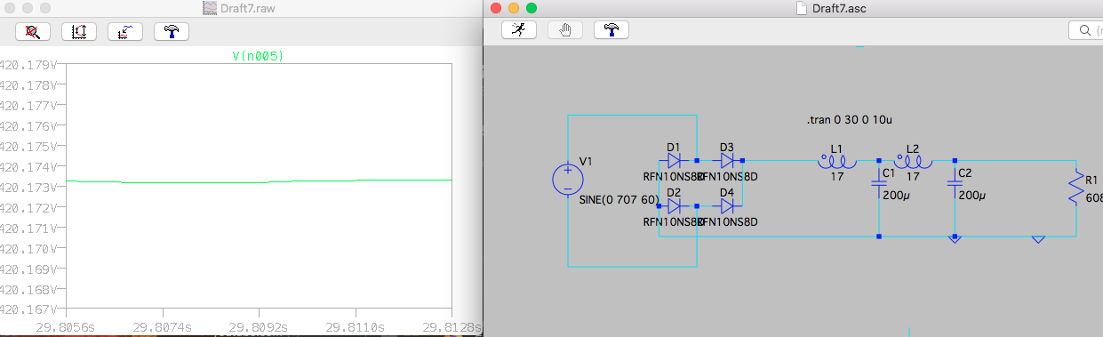Click the C2 200µ value label
The width and height of the screenshot is (1103, 337).
pyautogui.click(x=973, y=195)
